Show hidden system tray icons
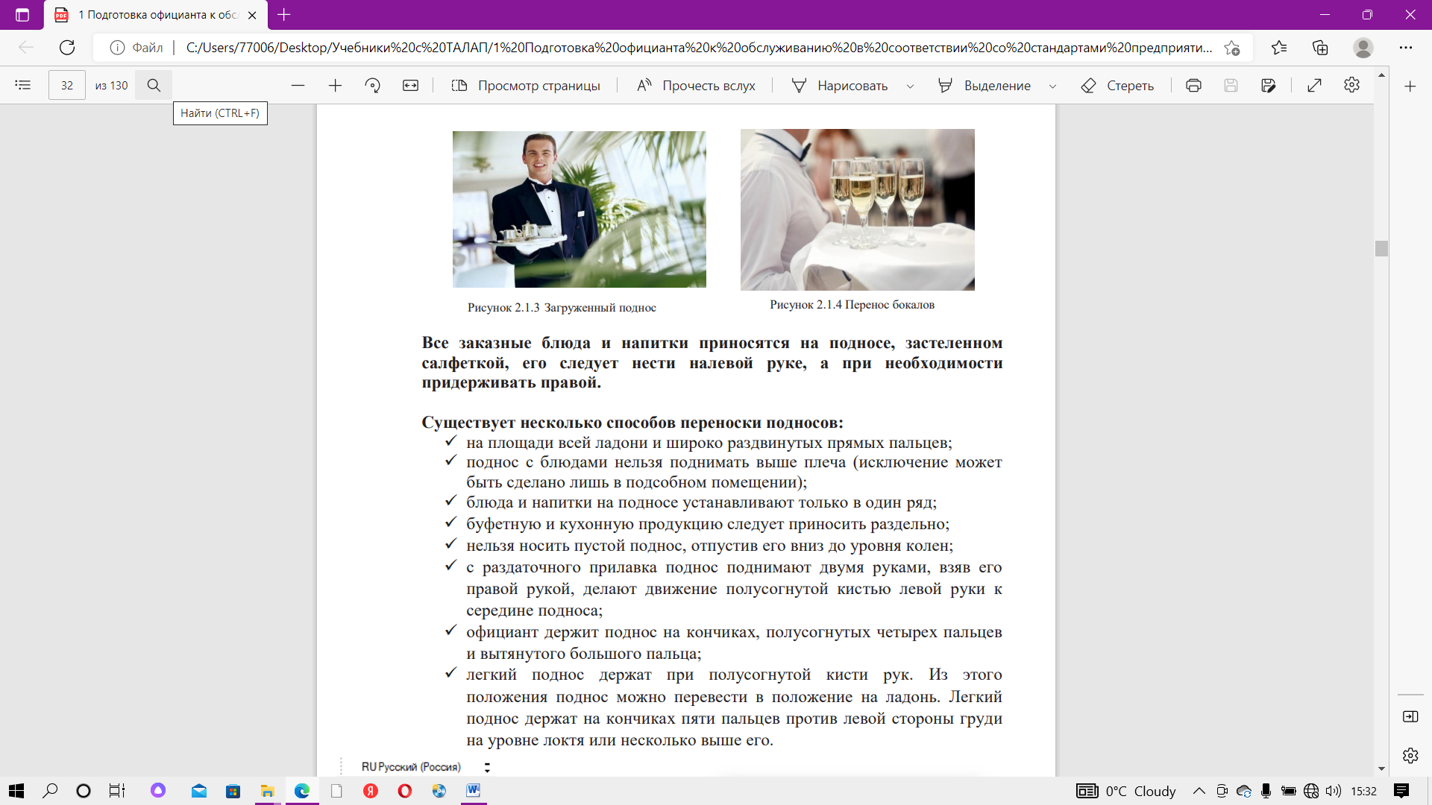Image resolution: width=1432 pixels, height=805 pixels. pyautogui.click(x=1199, y=791)
